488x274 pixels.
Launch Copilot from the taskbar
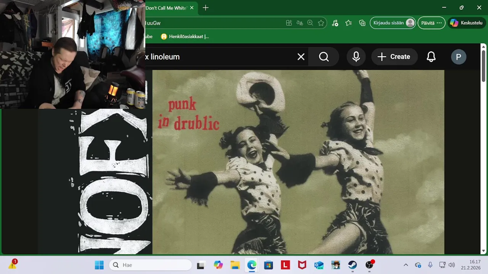click(218, 265)
